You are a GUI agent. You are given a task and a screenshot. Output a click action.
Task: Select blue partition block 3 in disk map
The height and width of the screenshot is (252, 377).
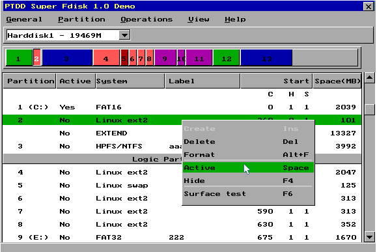coord(67,57)
